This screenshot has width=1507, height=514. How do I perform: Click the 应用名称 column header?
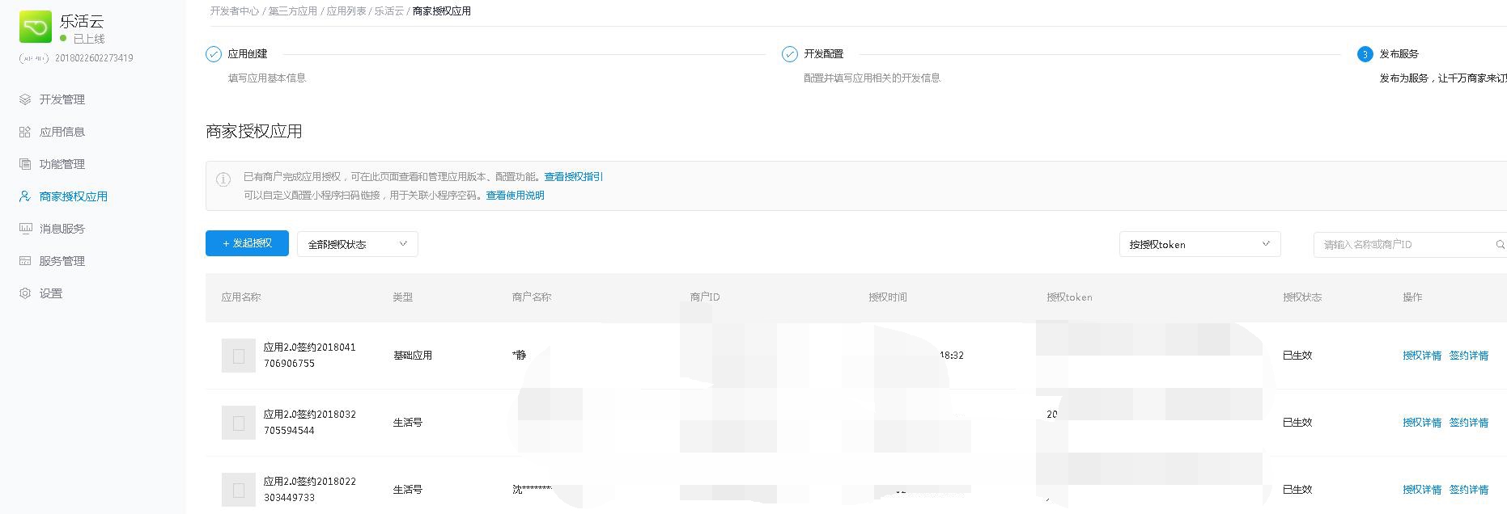pyautogui.click(x=241, y=297)
